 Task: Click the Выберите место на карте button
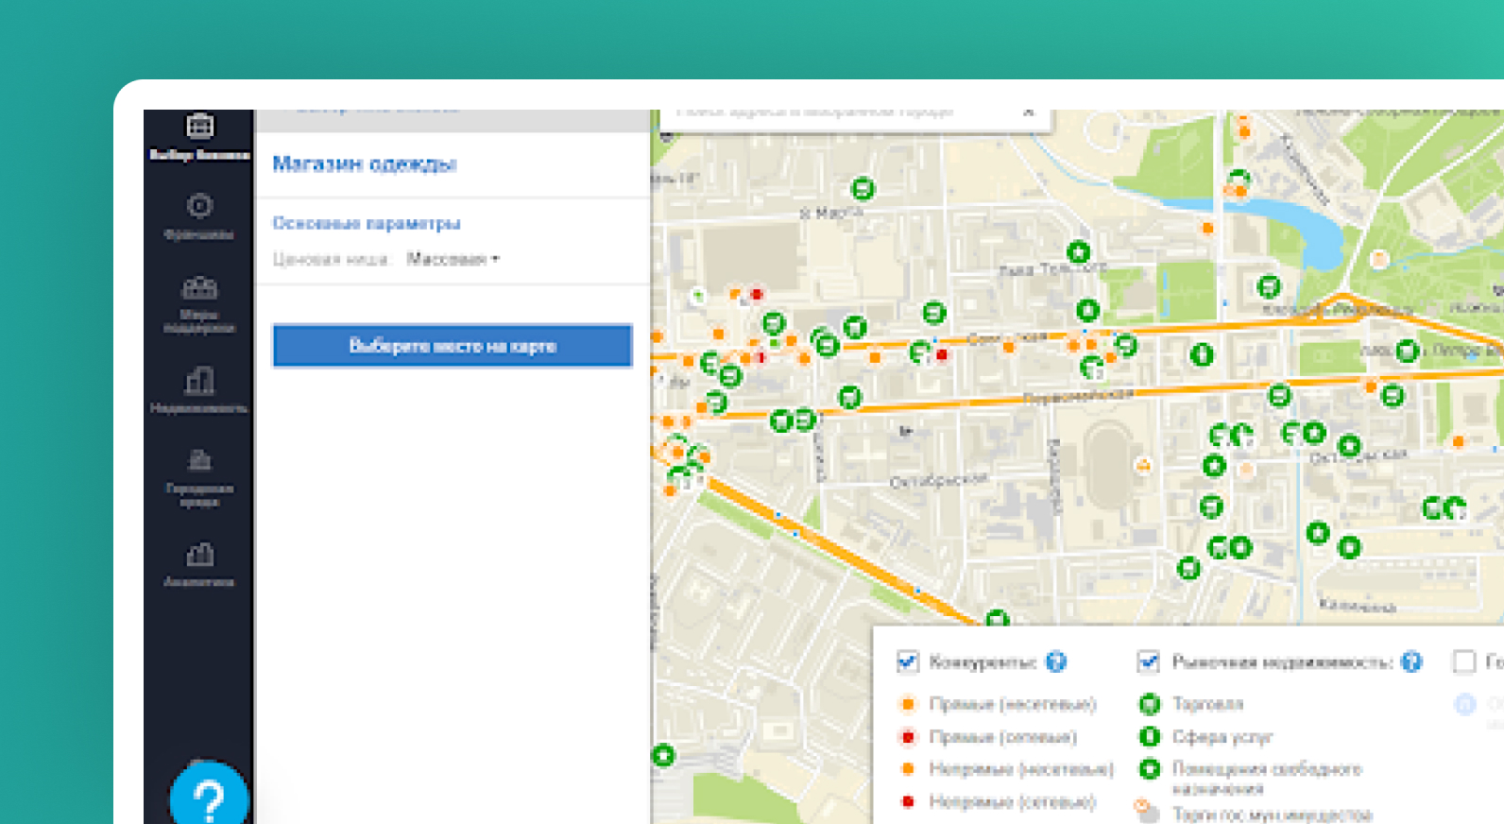coord(453,346)
